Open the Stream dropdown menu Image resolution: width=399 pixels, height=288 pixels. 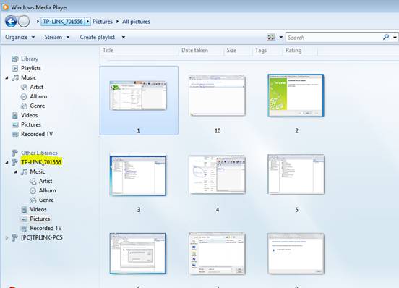[x=57, y=37]
